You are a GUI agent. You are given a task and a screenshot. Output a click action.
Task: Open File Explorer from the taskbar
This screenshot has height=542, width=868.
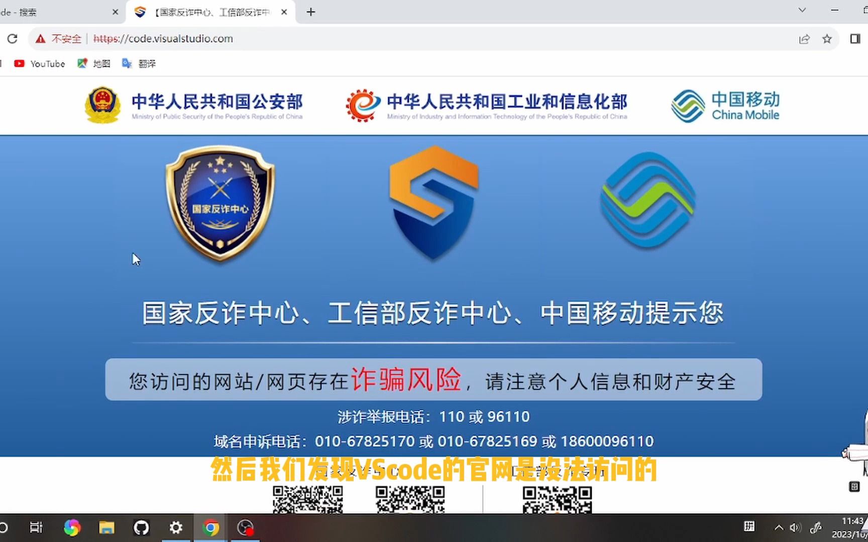point(106,527)
